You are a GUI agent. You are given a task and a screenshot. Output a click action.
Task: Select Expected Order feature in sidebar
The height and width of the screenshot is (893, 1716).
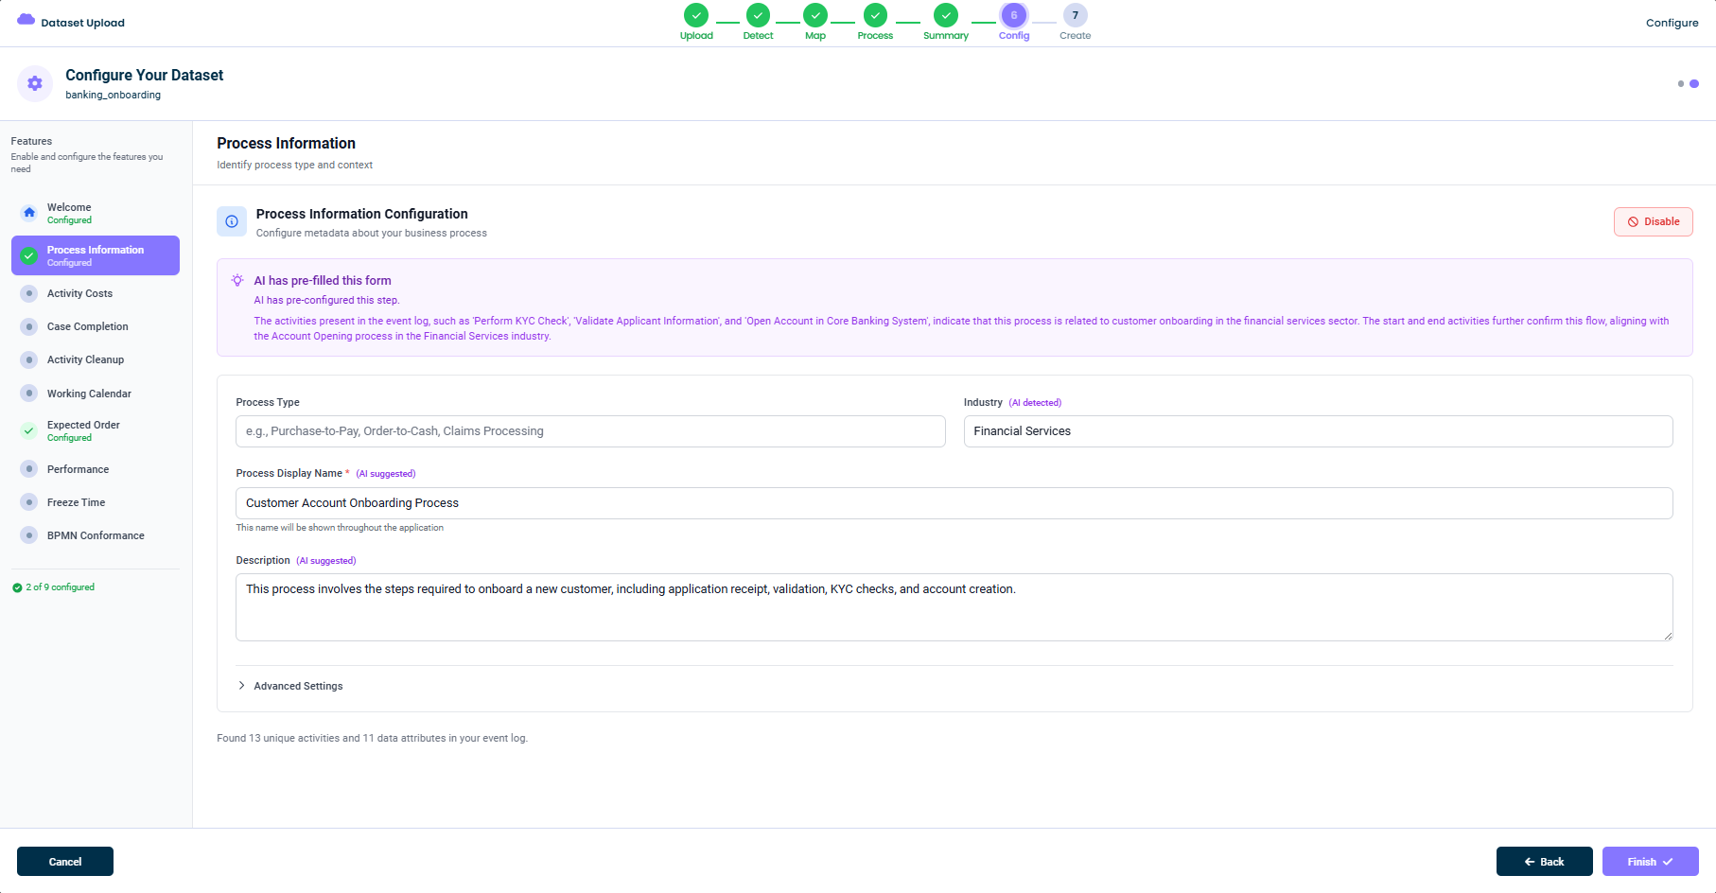click(96, 430)
